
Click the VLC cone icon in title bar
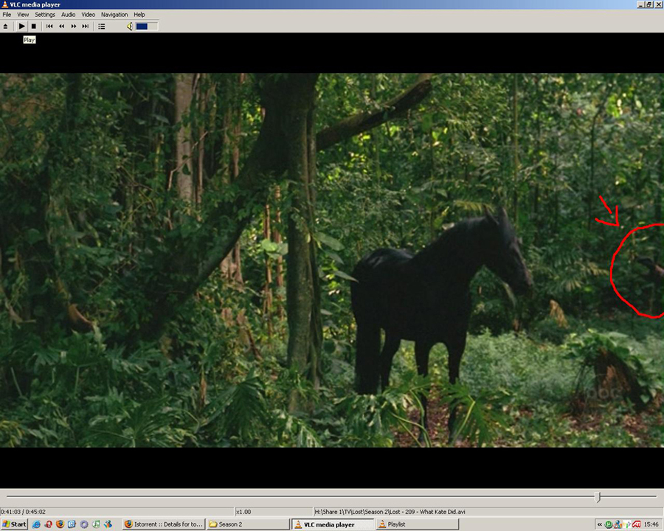4,4
